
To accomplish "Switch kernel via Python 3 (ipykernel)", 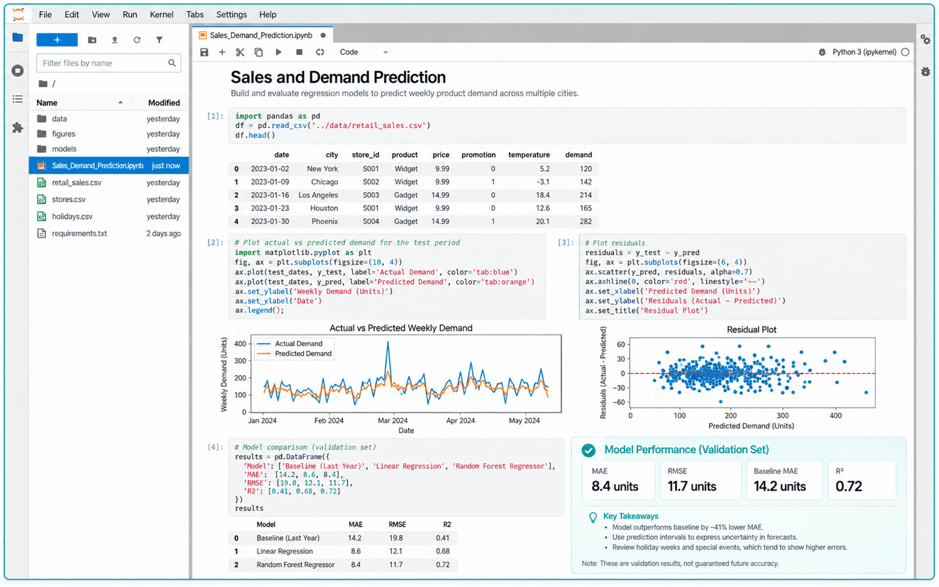I will (864, 52).
